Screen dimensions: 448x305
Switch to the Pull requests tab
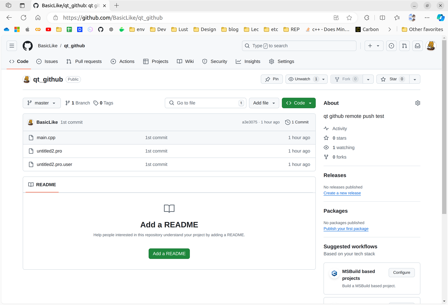point(84,61)
